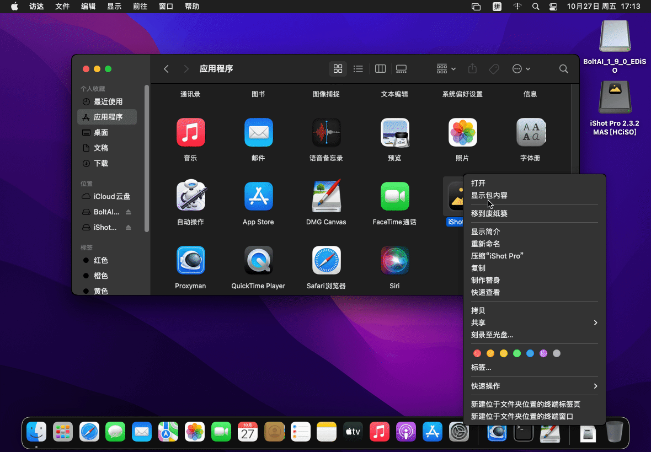Image resolution: width=651 pixels, height=452 pixels.
Task: Open the item grouping dropdown in the toolbar
Action: (445, 68)
